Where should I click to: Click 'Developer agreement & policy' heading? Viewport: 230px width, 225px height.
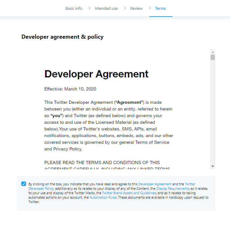pos(62,37)
